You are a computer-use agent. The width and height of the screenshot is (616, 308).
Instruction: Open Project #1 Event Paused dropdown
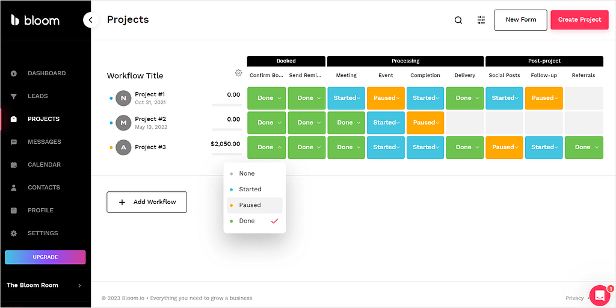click(386, 98)
